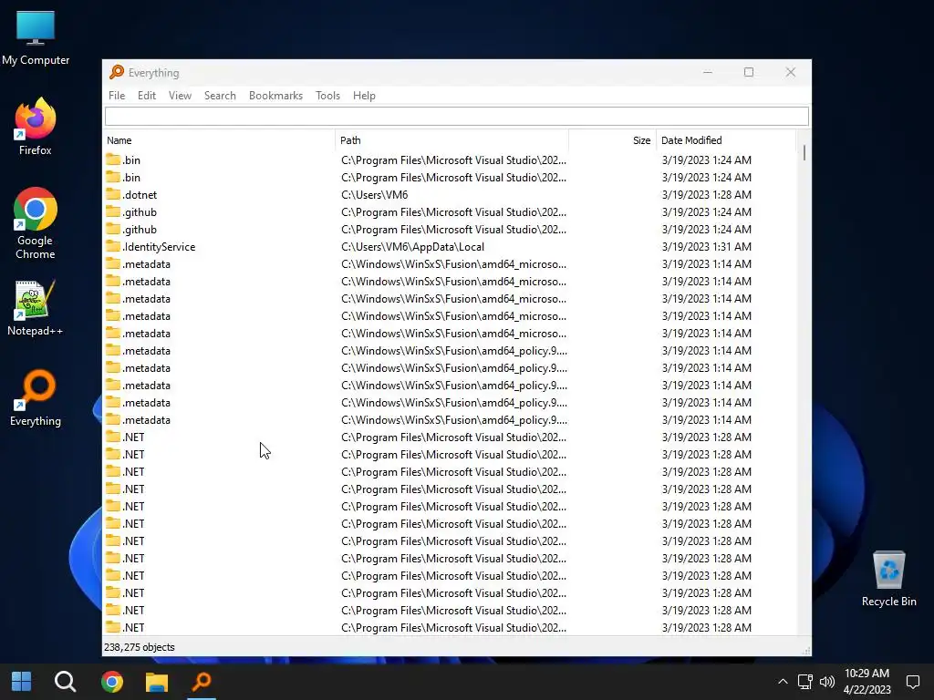Open volume control tray icon
934x700 pixels.
point(826,682)
